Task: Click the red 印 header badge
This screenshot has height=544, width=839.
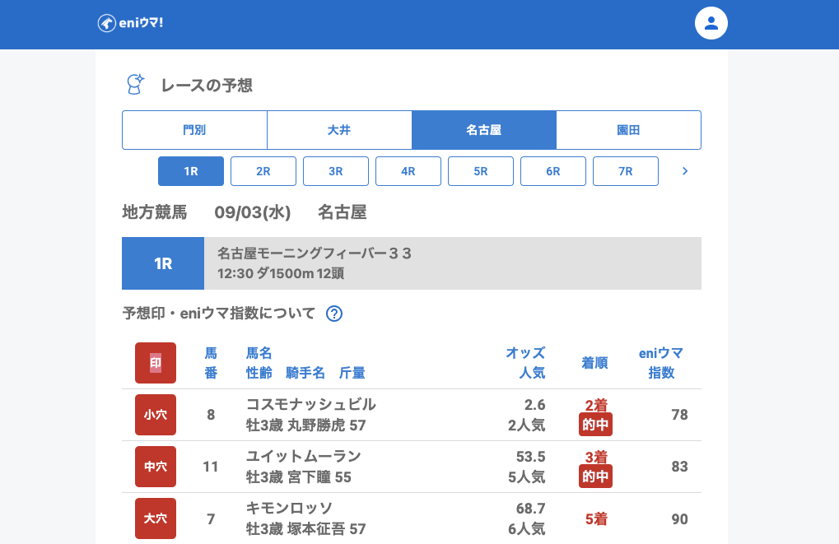Action: [156, 363]
